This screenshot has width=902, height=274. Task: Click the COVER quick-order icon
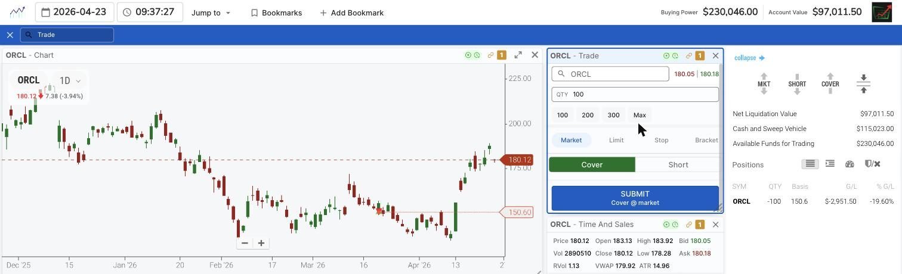point(830,84)
